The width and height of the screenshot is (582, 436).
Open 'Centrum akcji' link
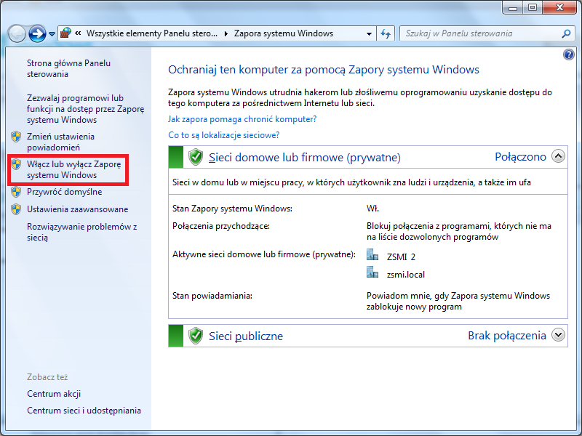tap(54, 394)
